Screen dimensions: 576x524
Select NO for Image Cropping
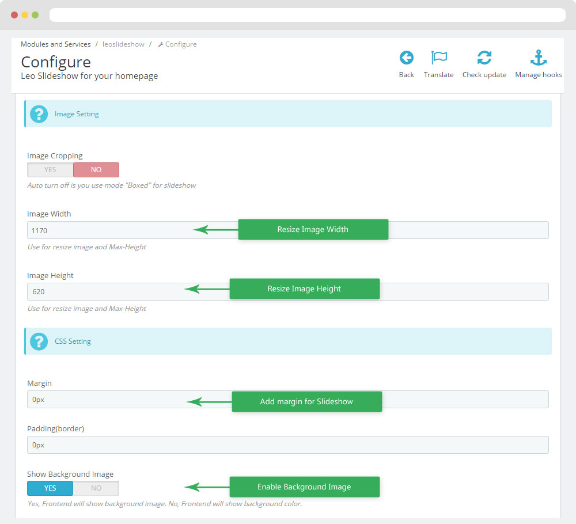[x=96, y=170]
